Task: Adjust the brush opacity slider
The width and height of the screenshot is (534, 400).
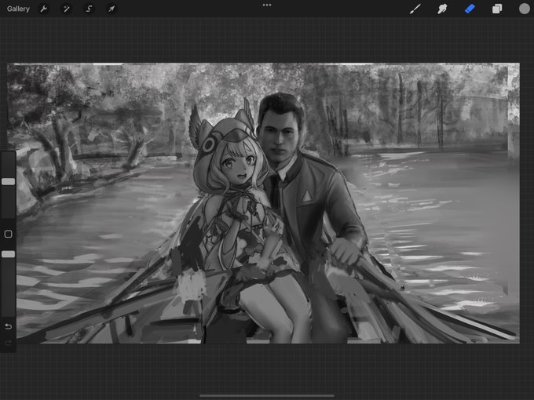Action: point(8,254)
